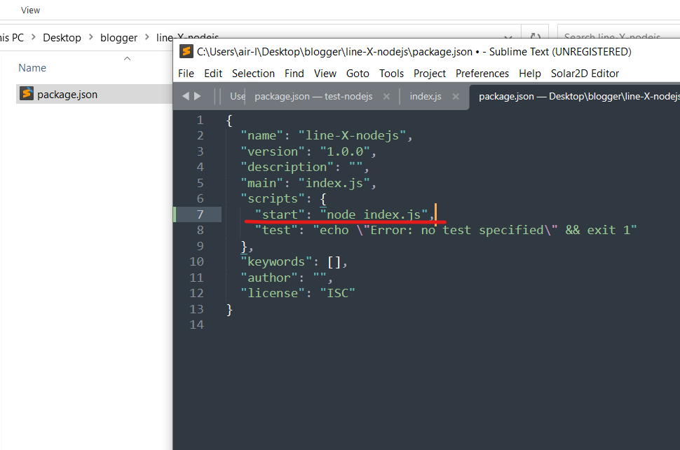Click the back navigation arrow in Sublime Text

[186, 96]
